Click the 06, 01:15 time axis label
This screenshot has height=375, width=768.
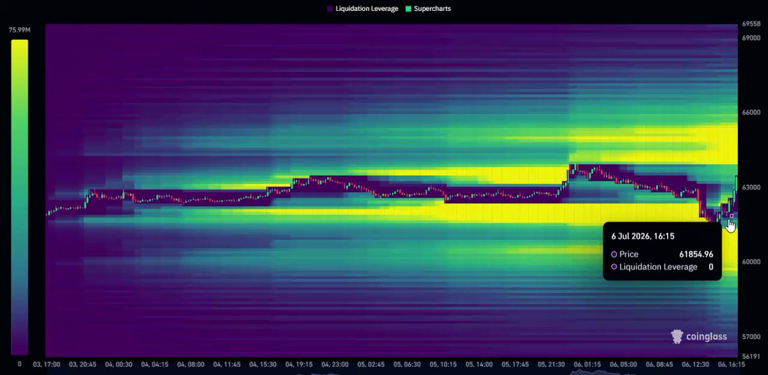pyautogui.click(x=588, y=364)
